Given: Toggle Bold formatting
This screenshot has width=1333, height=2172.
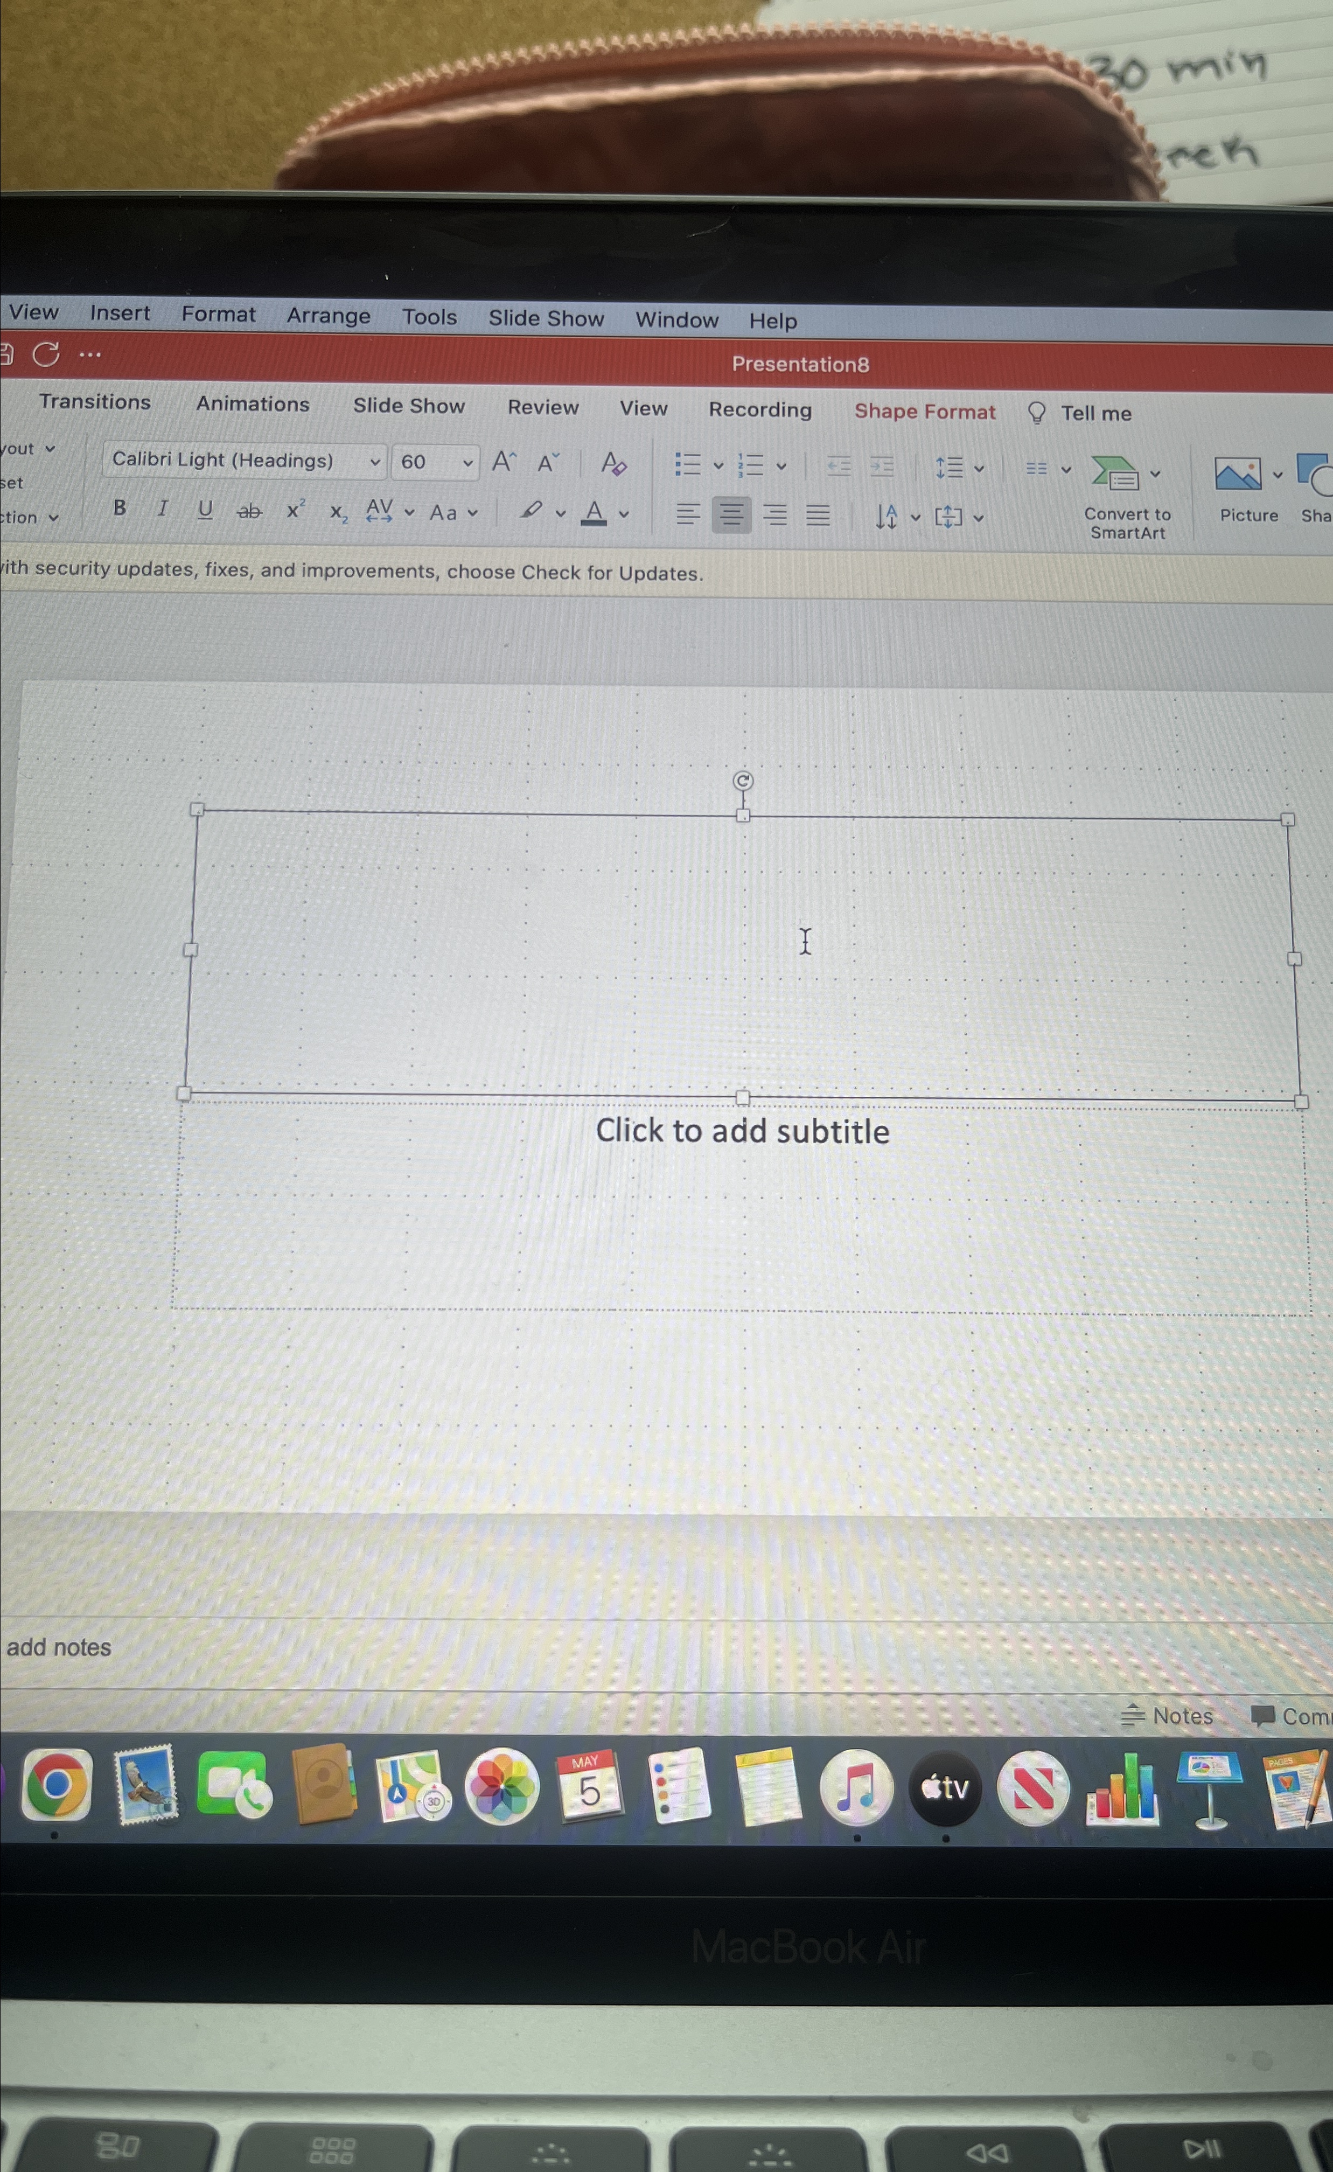Looking at the screenshot, I should [x=120, y=508].
